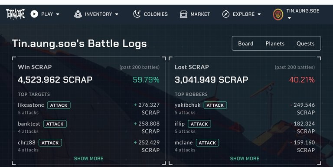Click the TIN.AUNG.SOE profile avatar
Screen dimensions: 333x167
pyautogui.click(x=278, y=14)
